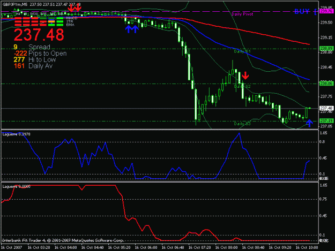
Task: Click the 161 daily average value
Action: 19,66
